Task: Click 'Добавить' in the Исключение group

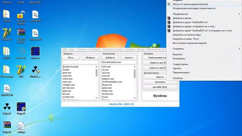Action: 110,58
